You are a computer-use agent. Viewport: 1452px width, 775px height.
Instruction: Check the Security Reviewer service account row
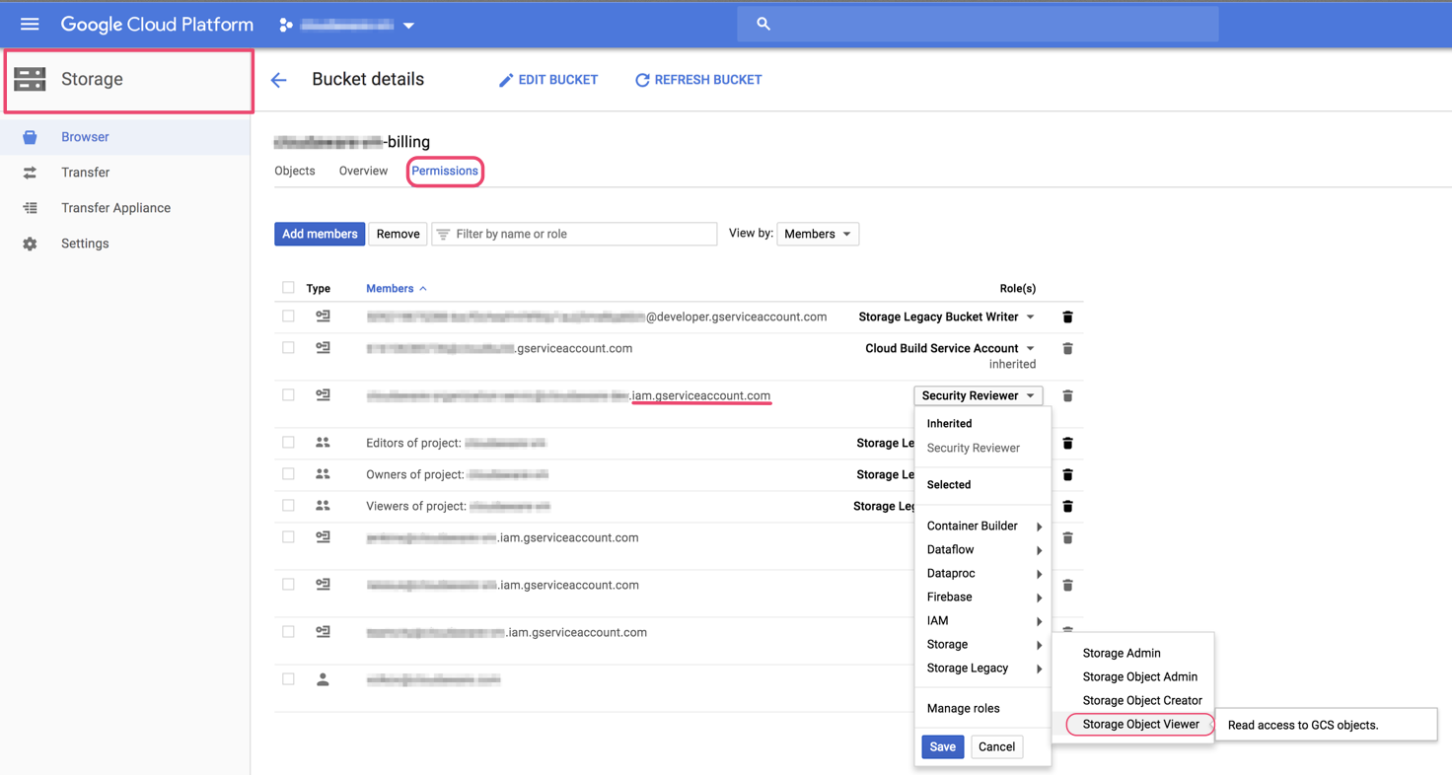click(288, 395)
